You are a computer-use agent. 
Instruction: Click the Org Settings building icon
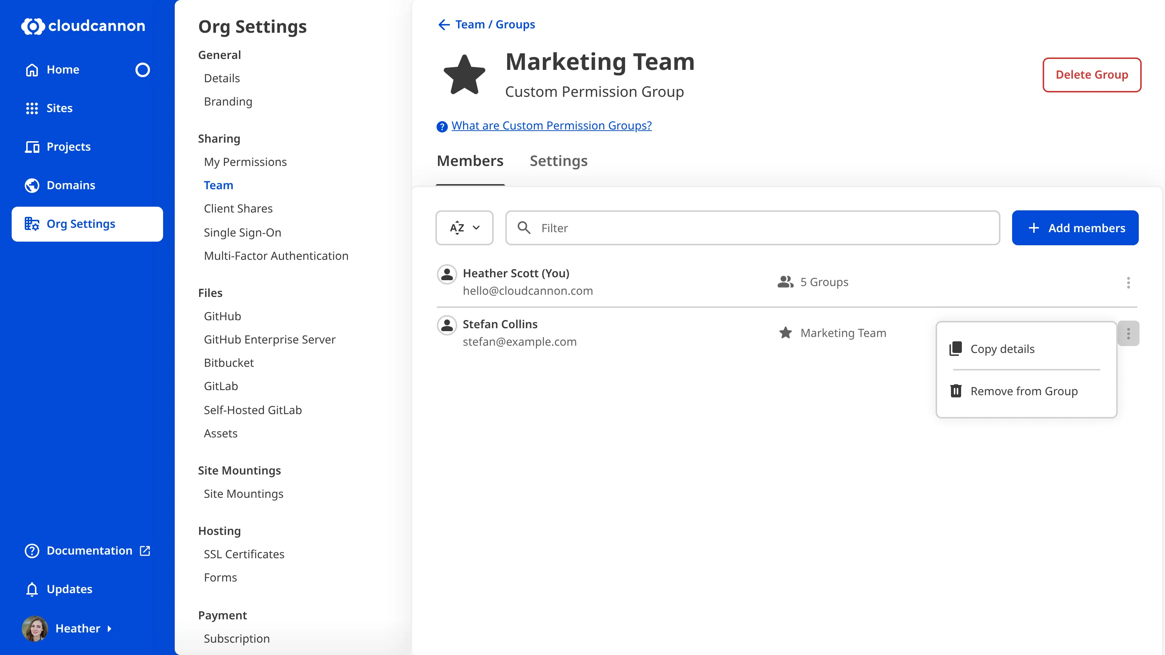click(x=32, y=224)
